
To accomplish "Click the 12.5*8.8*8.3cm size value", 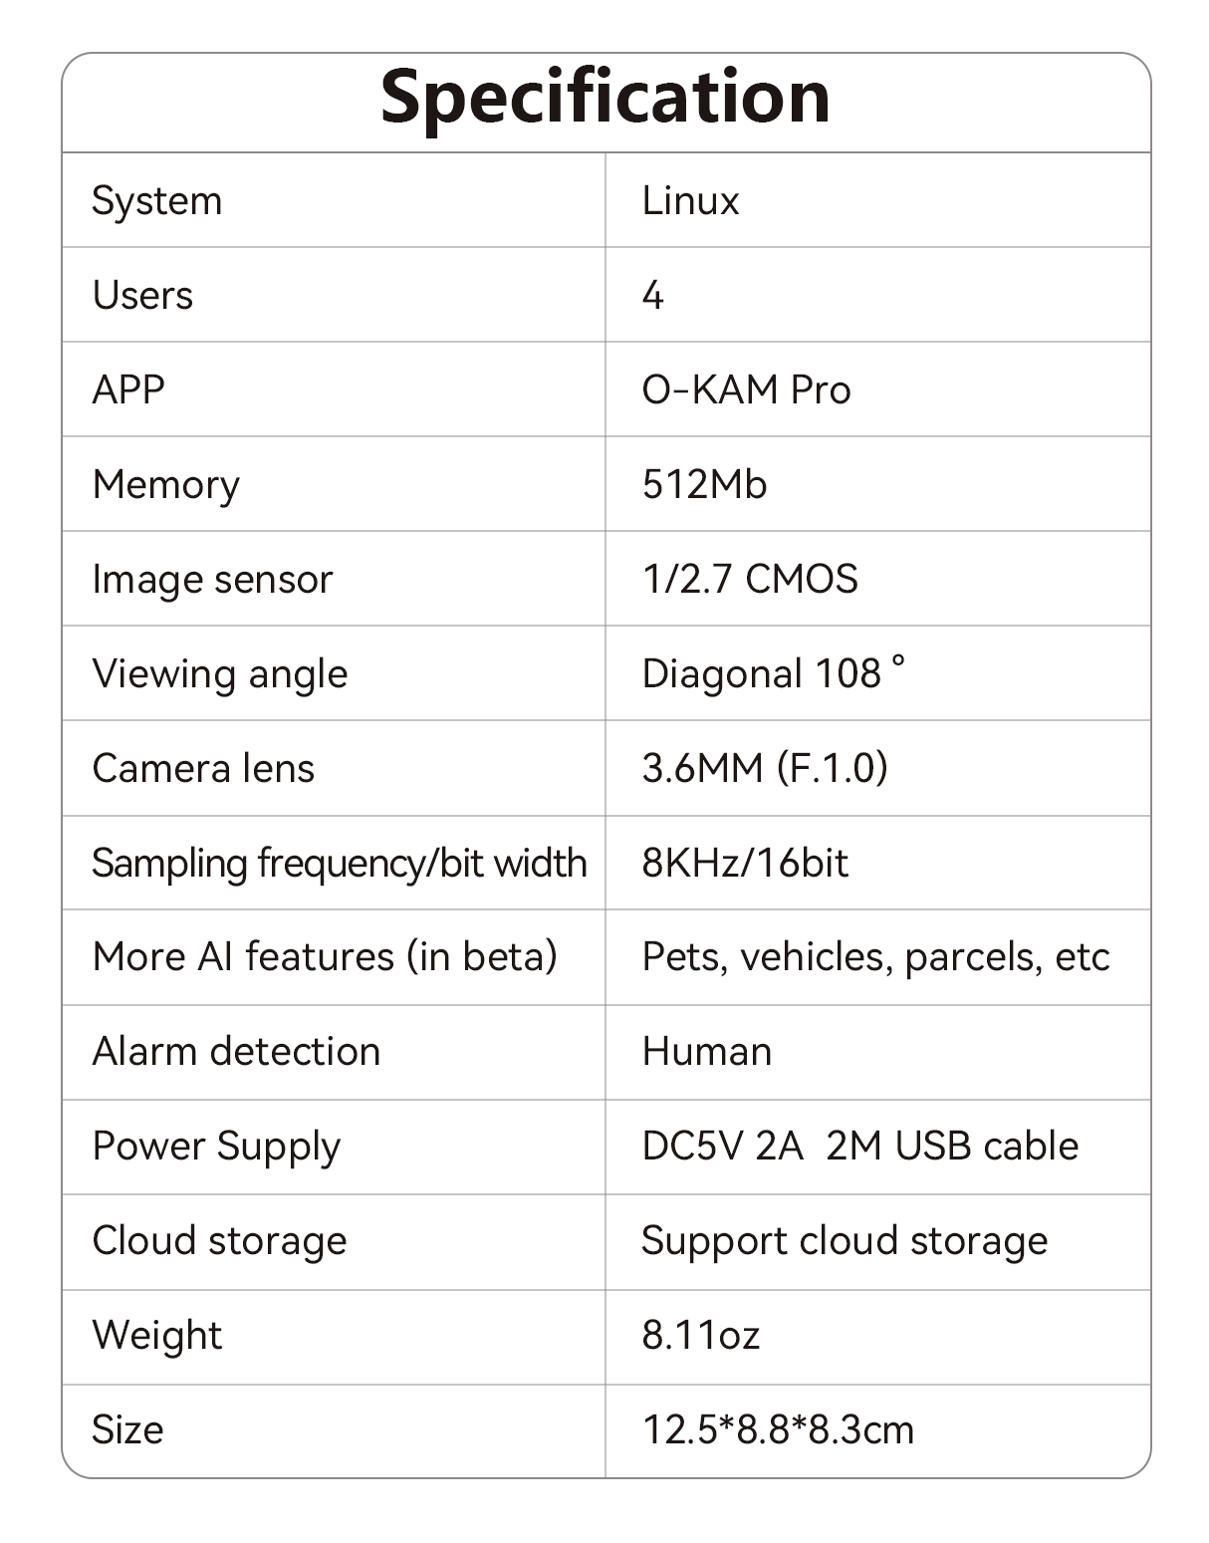I will click(x=778, y=1430).
